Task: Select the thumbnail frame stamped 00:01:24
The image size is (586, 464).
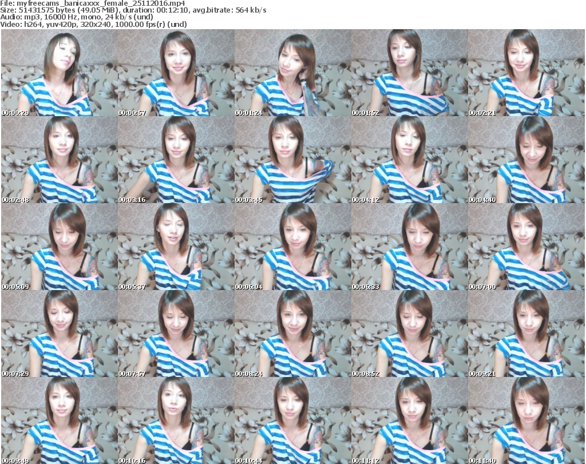Action: click(x=293, y=73)
